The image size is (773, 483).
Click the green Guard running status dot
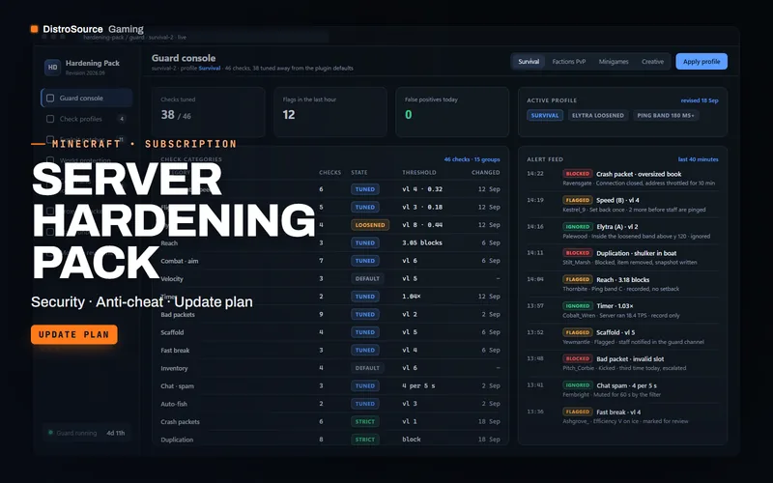point(50,433)
